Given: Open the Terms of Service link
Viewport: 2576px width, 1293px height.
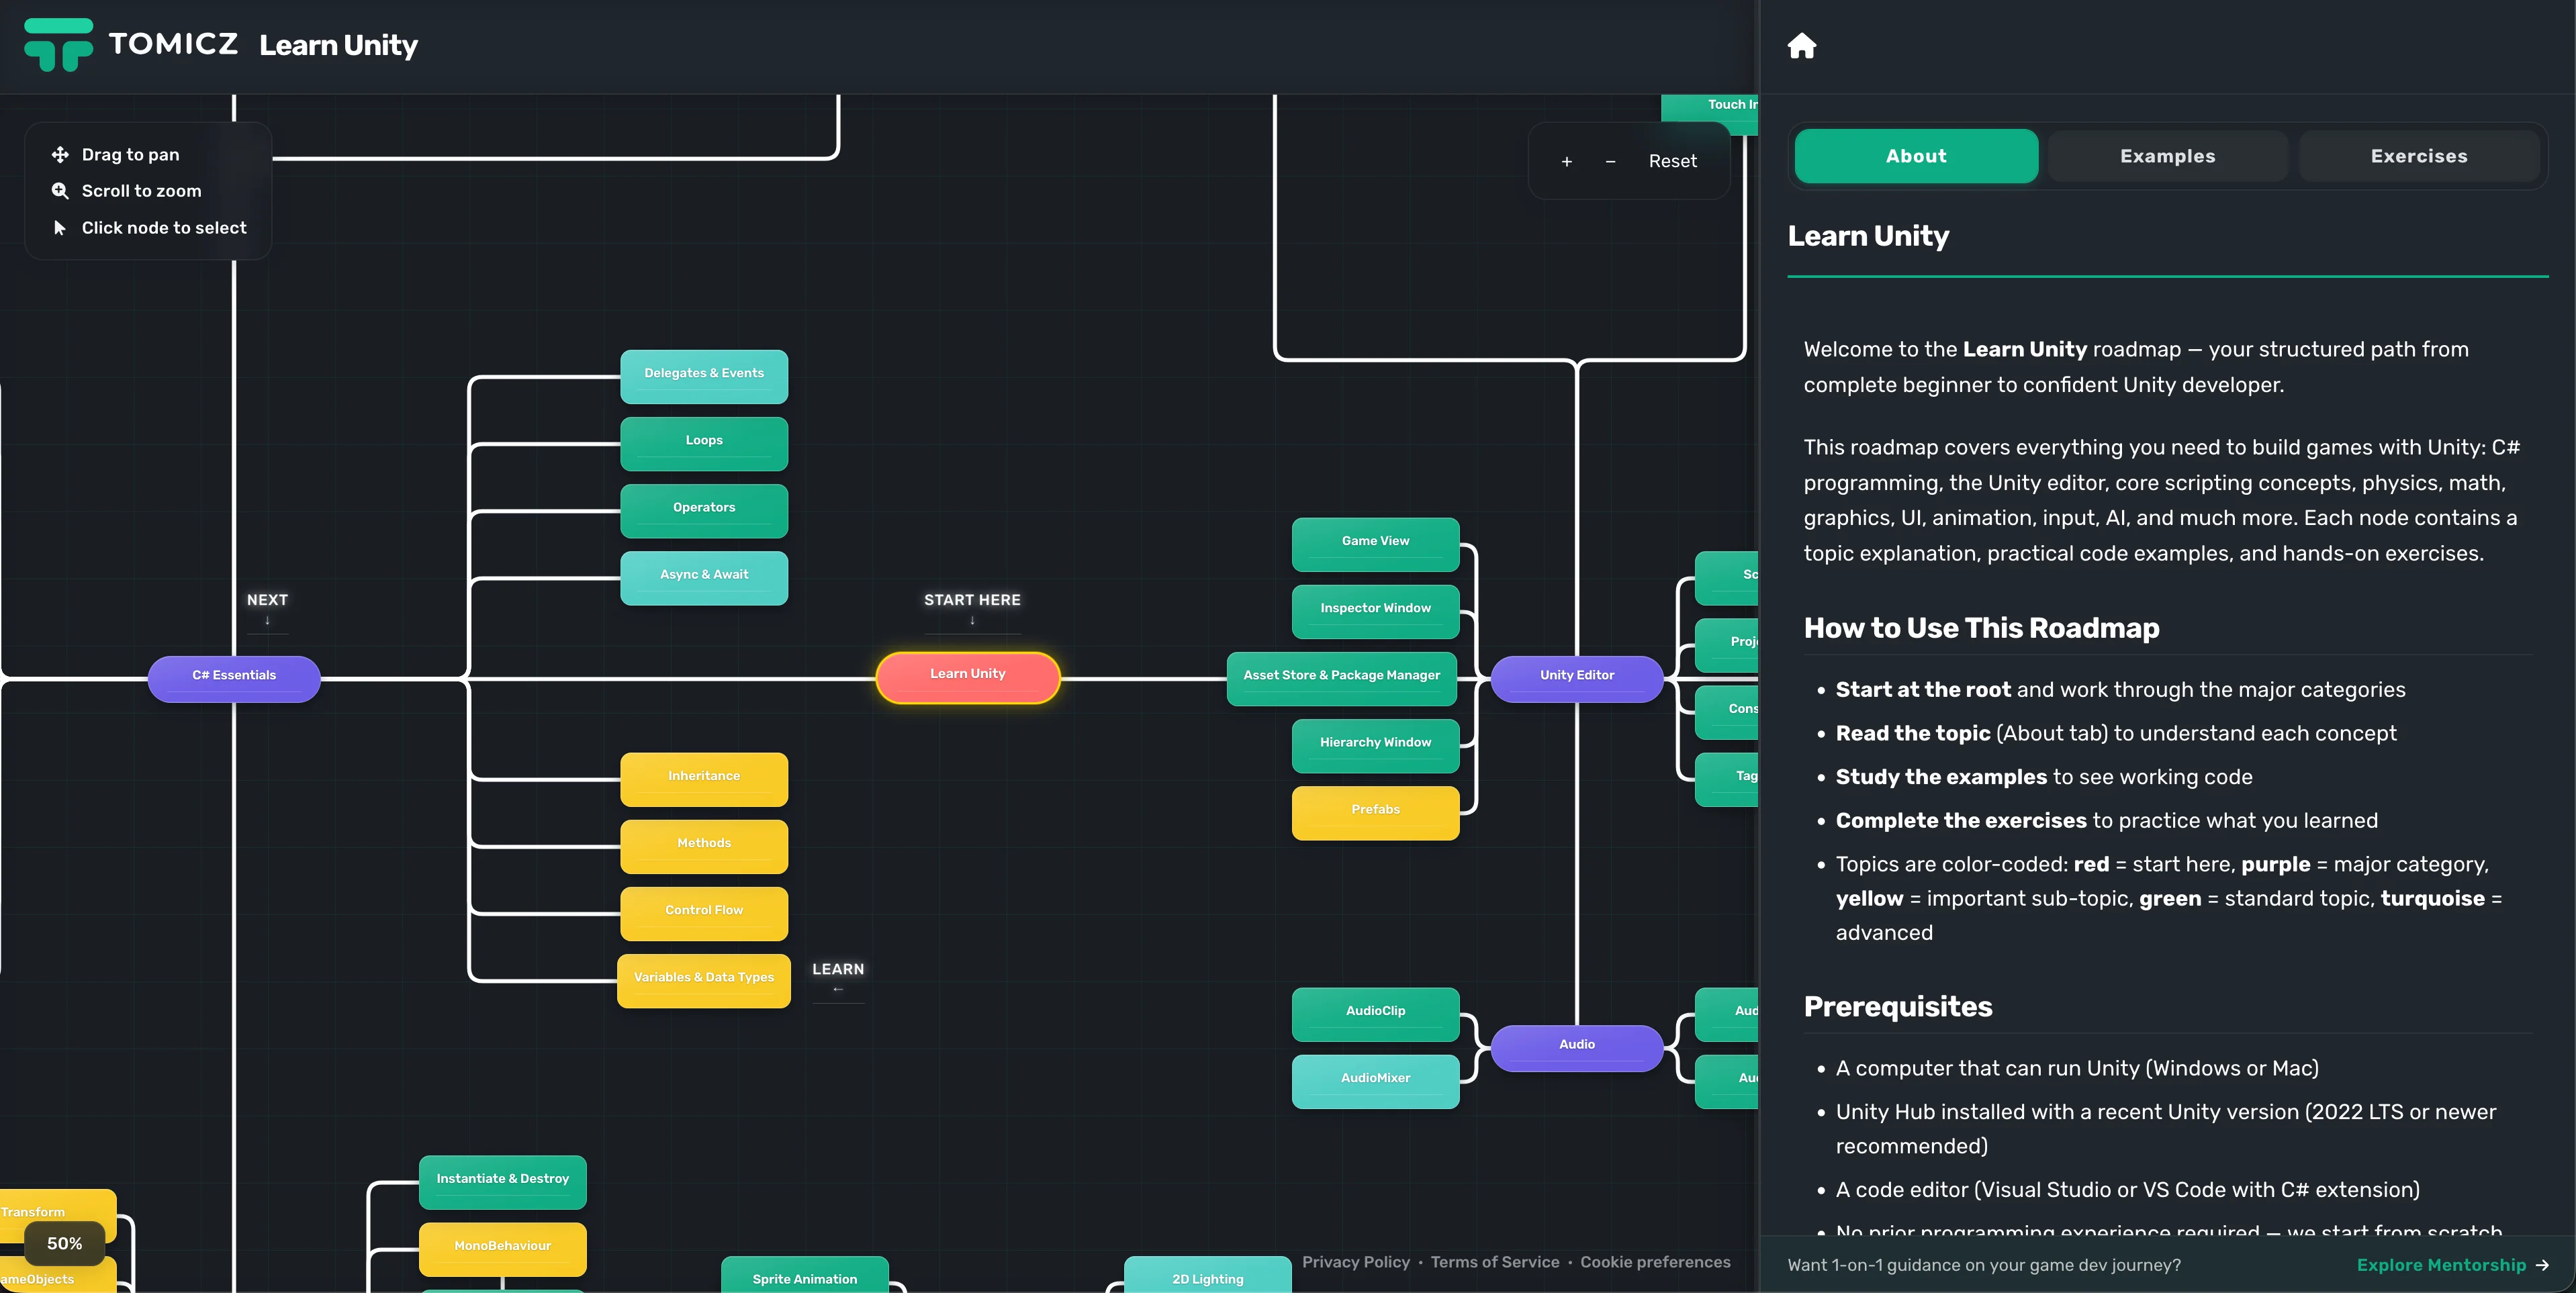Looking at the screenshot, I should pos(1494,1262).
